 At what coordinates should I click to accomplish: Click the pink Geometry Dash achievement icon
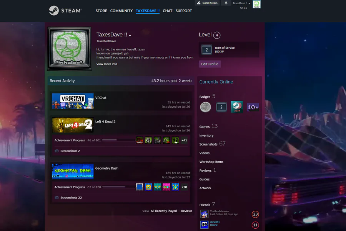point(166,187)
